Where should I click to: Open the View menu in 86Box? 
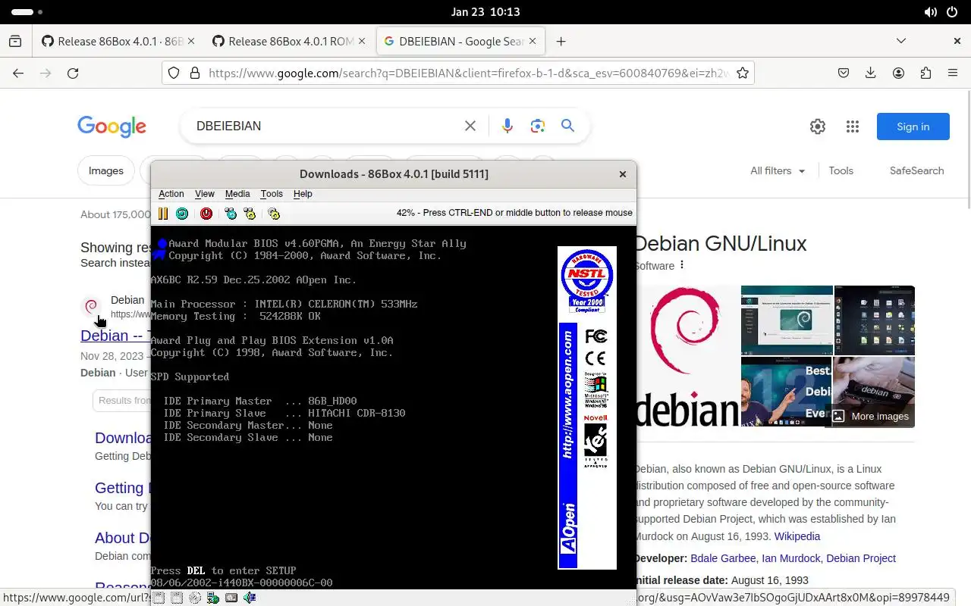(205, 194)
